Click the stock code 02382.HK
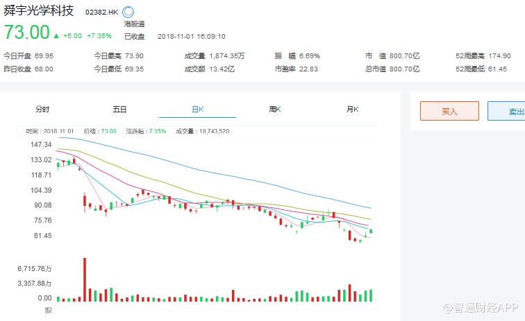The width and height of the screenshot is (525, 321). click(x=101, y=12)
